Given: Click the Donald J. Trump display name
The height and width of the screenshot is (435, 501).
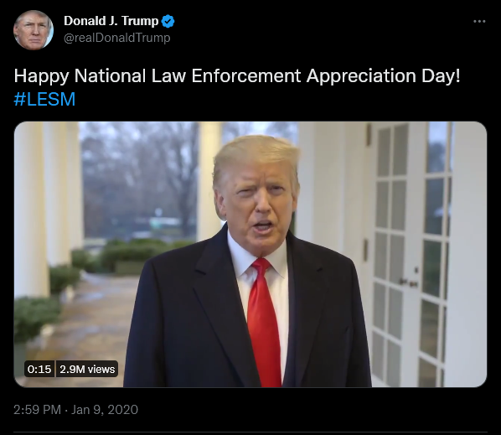Looking at the screenshot, I should (x=111, y=21).
